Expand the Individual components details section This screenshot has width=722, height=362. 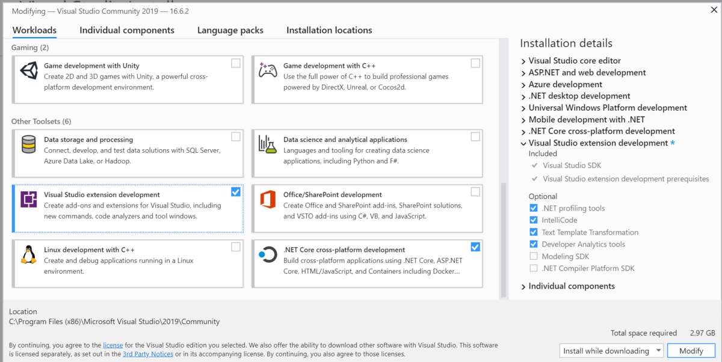524,287
